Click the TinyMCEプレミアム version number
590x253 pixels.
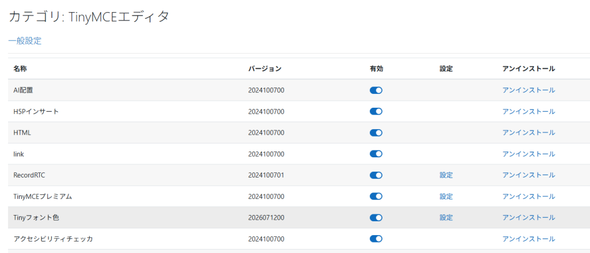[266, 197]
